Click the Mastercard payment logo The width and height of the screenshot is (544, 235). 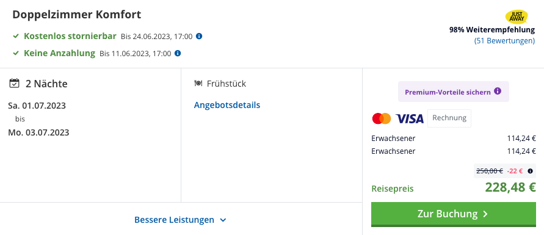381,118
